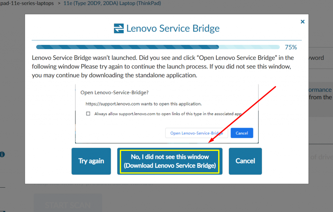The width and height of the screenshot is (333, 212).
Task: Click the rightmost teal "Cancel" button
Action: point(245,161)
